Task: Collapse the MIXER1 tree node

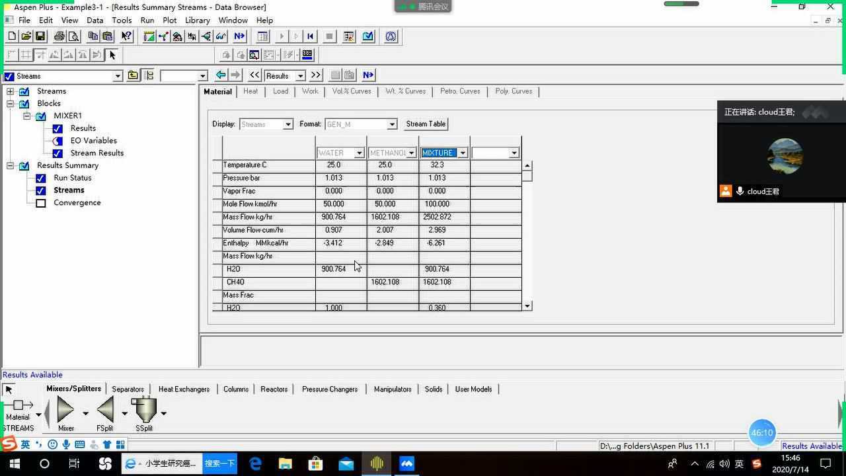Action: click(x=27, y=116)
